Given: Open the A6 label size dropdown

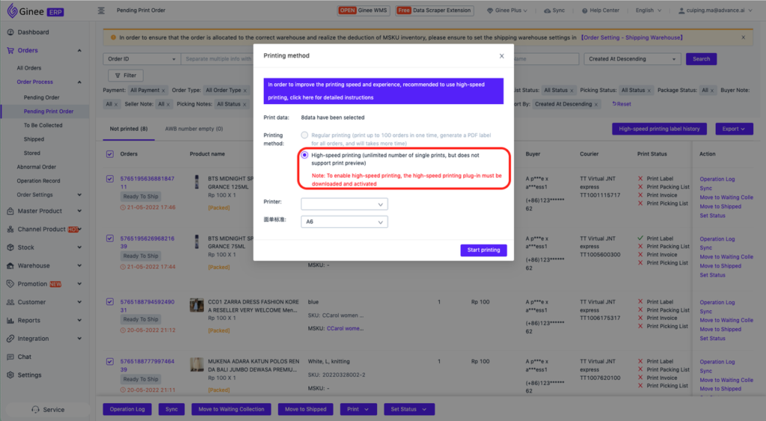Looking at the screenshot, I should pyautogui.click(x=344, y=222).
